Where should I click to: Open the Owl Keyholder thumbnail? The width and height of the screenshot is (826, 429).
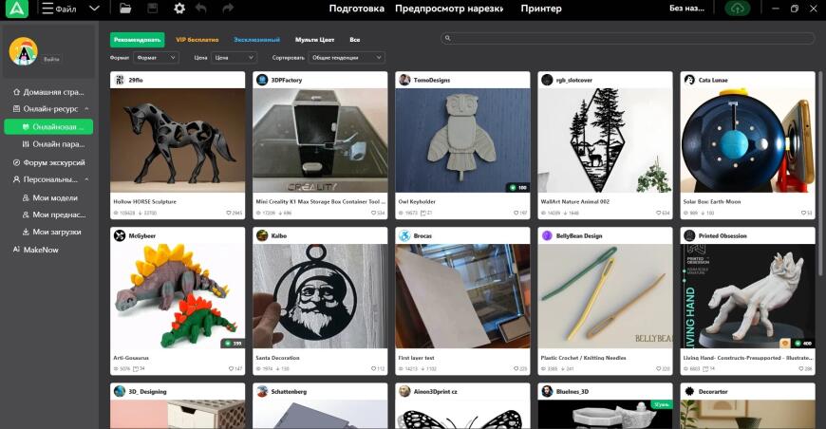[462, 140]
